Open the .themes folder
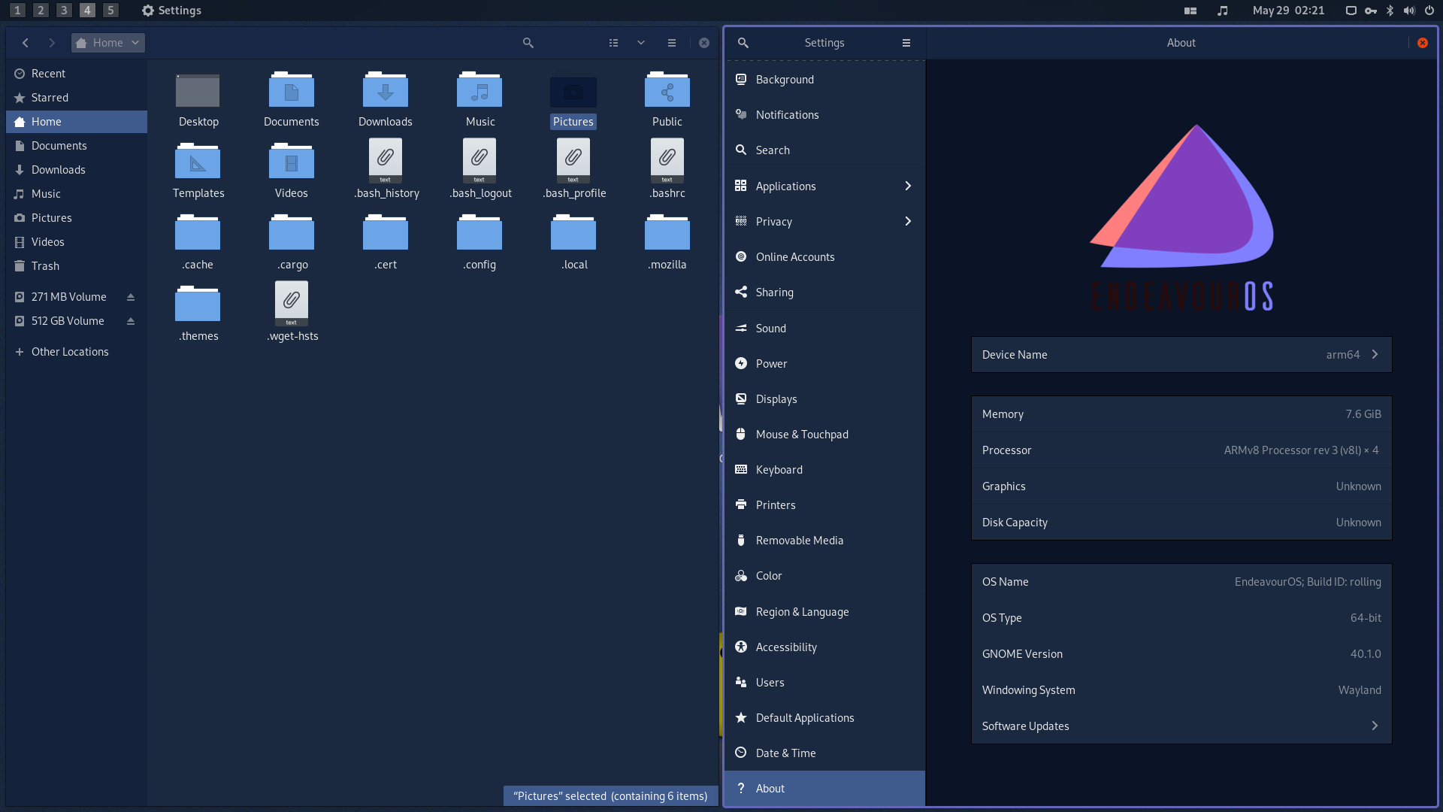The height and width of the screenshot is (812, 1443). pos(198,304)
